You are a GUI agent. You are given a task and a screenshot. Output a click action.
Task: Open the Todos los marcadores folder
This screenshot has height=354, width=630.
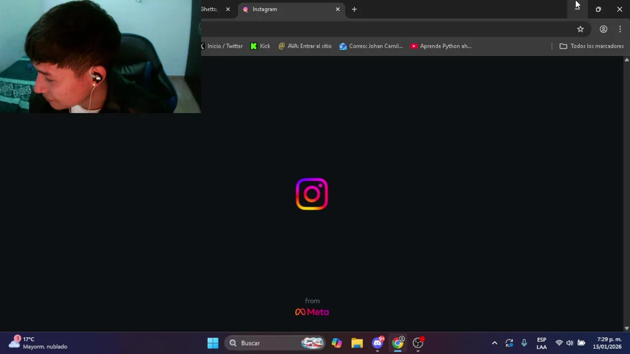592,46
